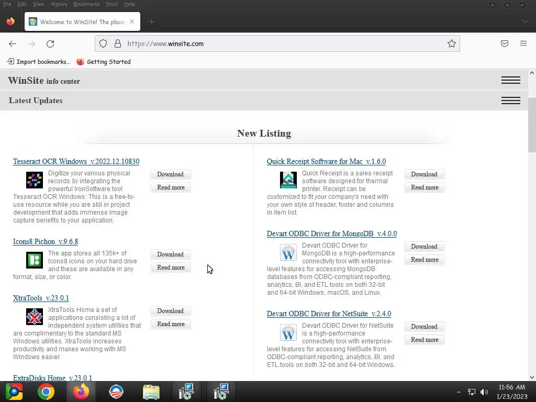The width and height of the screenshot is (536, 402).
Task: Open Devart ODBC Driver for NetSuite link
Action: coord(329,314)
